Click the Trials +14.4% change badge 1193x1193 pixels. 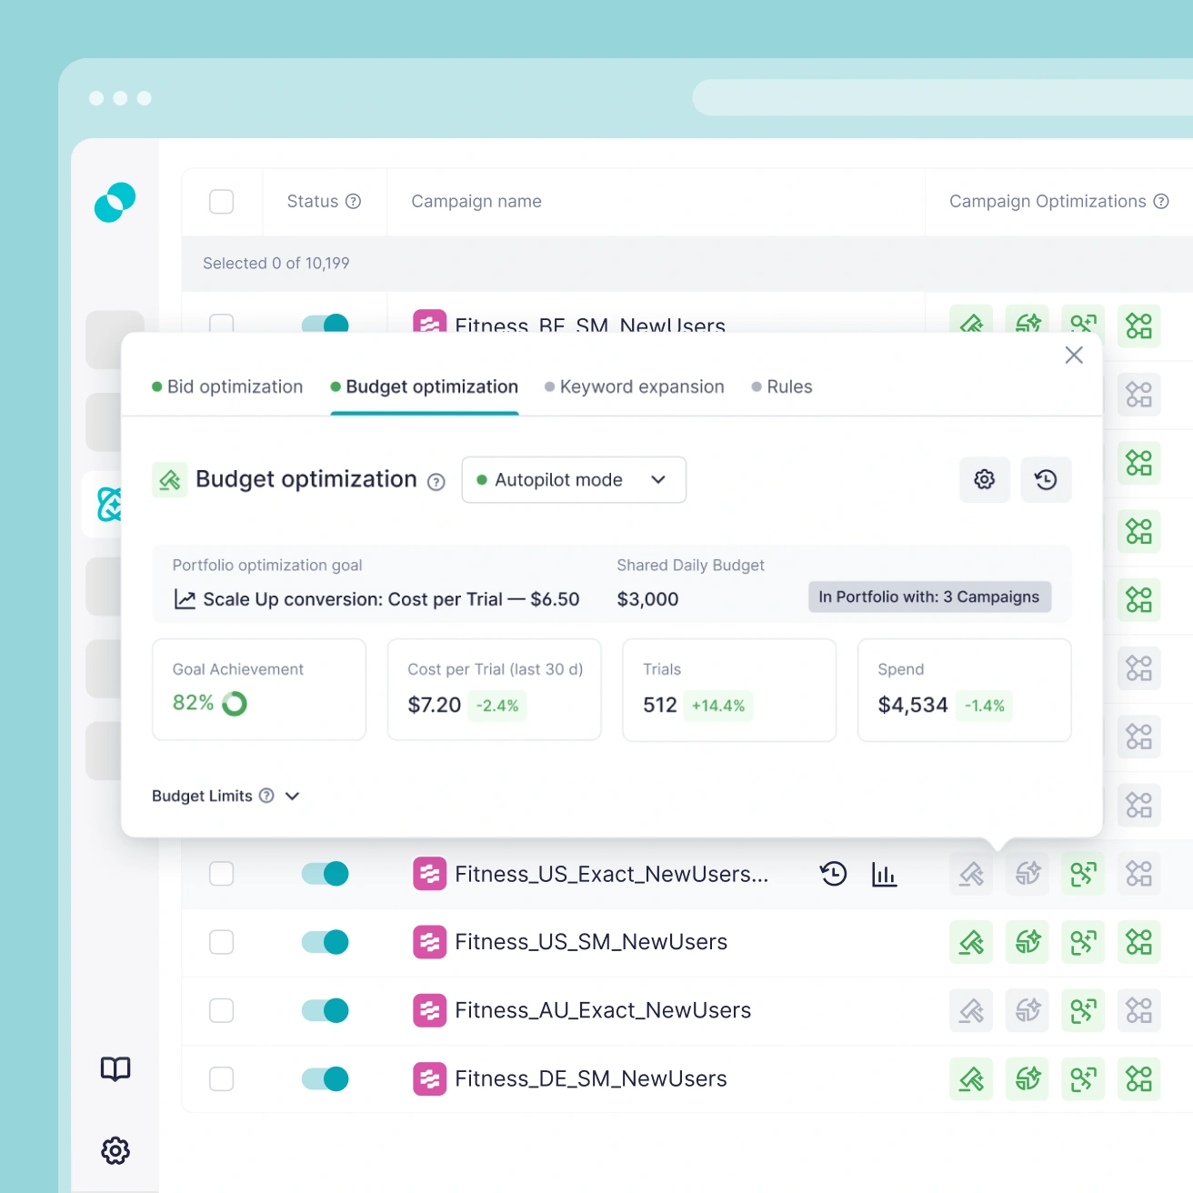pyautogui.click(x=718, y=706)
